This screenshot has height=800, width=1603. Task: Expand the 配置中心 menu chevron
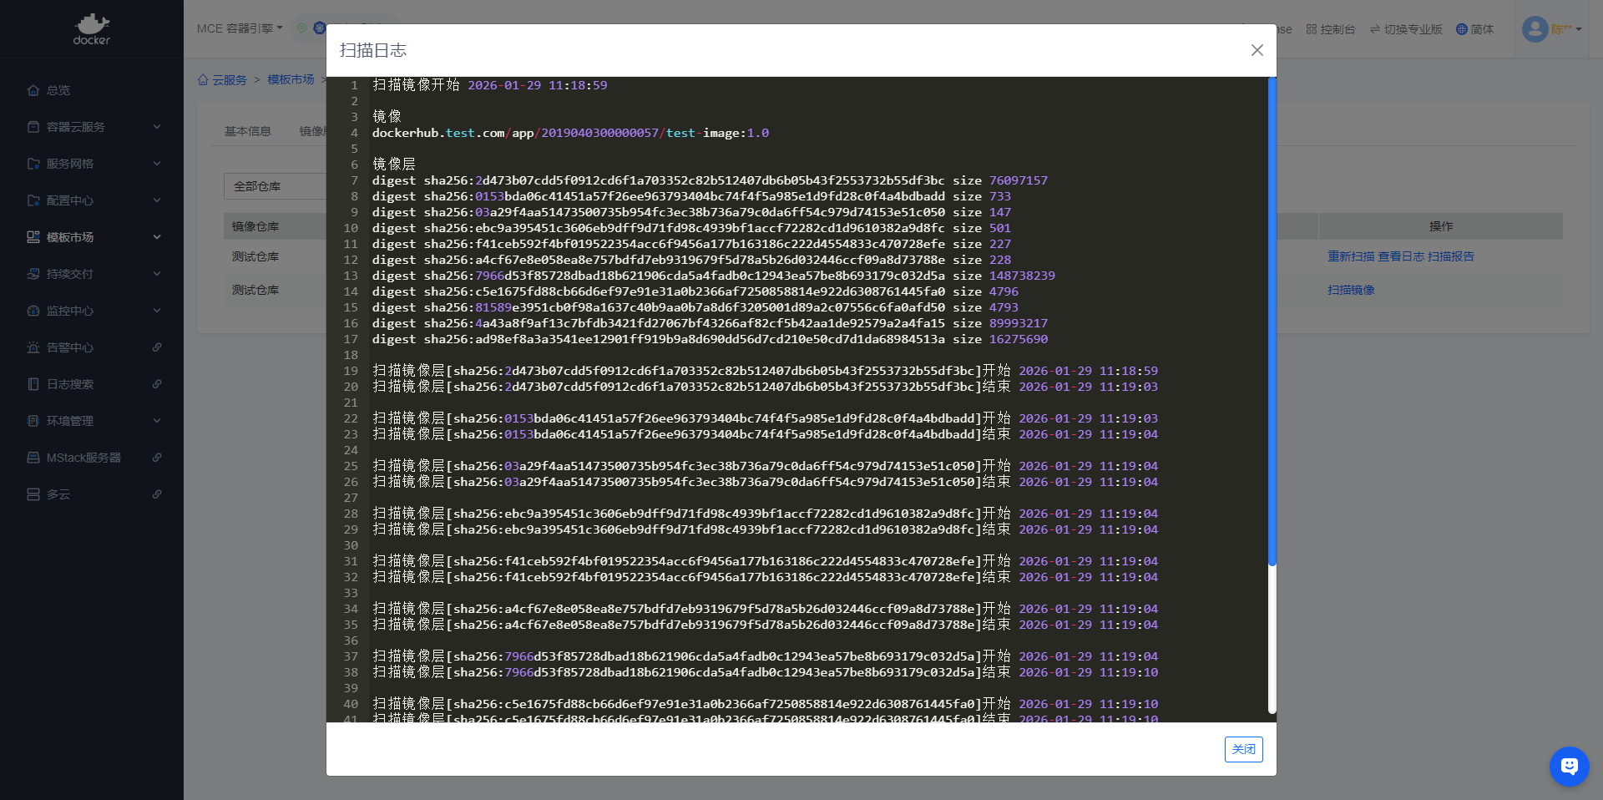(x=157, y=200)
